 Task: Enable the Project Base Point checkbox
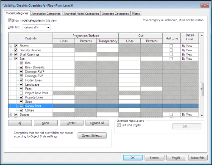21,93
